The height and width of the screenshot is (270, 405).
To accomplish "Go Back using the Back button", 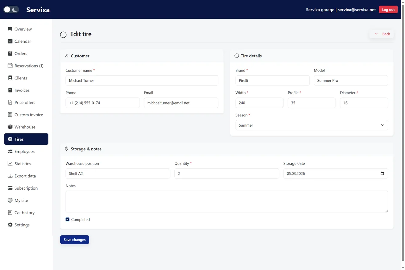I will point(382,34).
